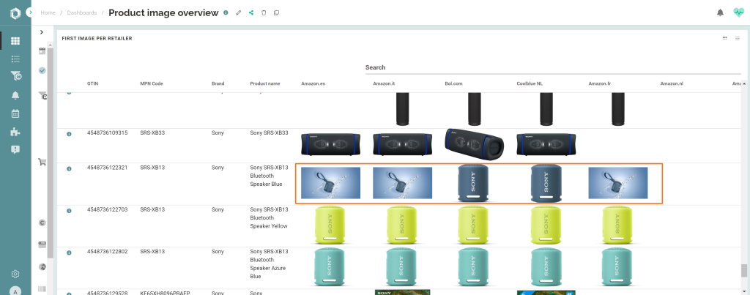Navigate to Dashboards breadcrumb link
The height and width of the screenshot is (295, 750).
click(x=81, y=13)
